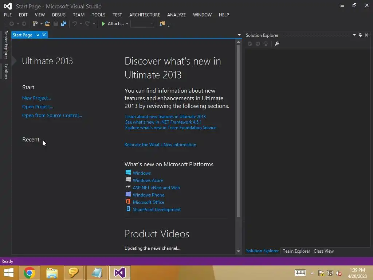Click the Save All toolbar icon
The height and width of the screenshot is (280, 373).
(x=63, y=24)
